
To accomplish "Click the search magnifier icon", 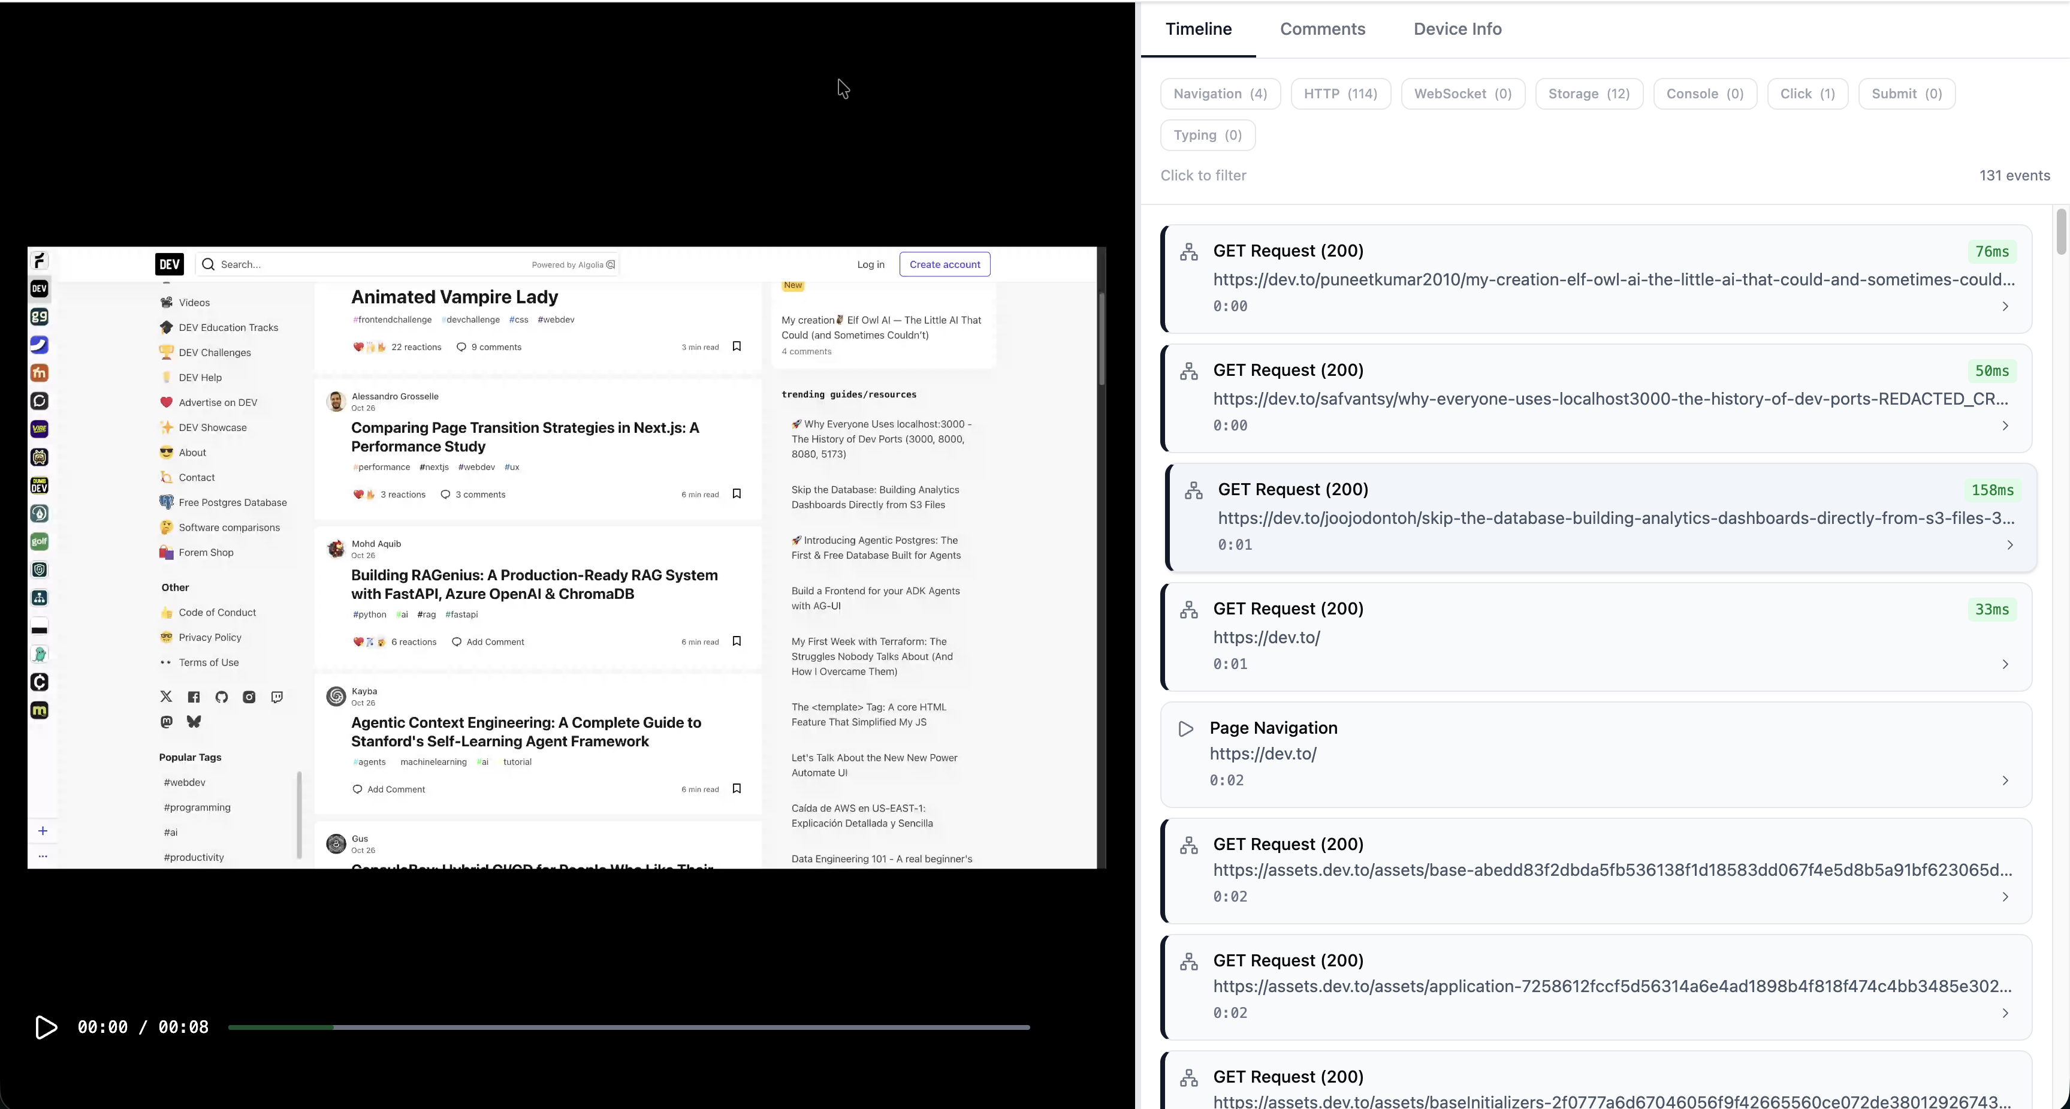I will point(208,264).
